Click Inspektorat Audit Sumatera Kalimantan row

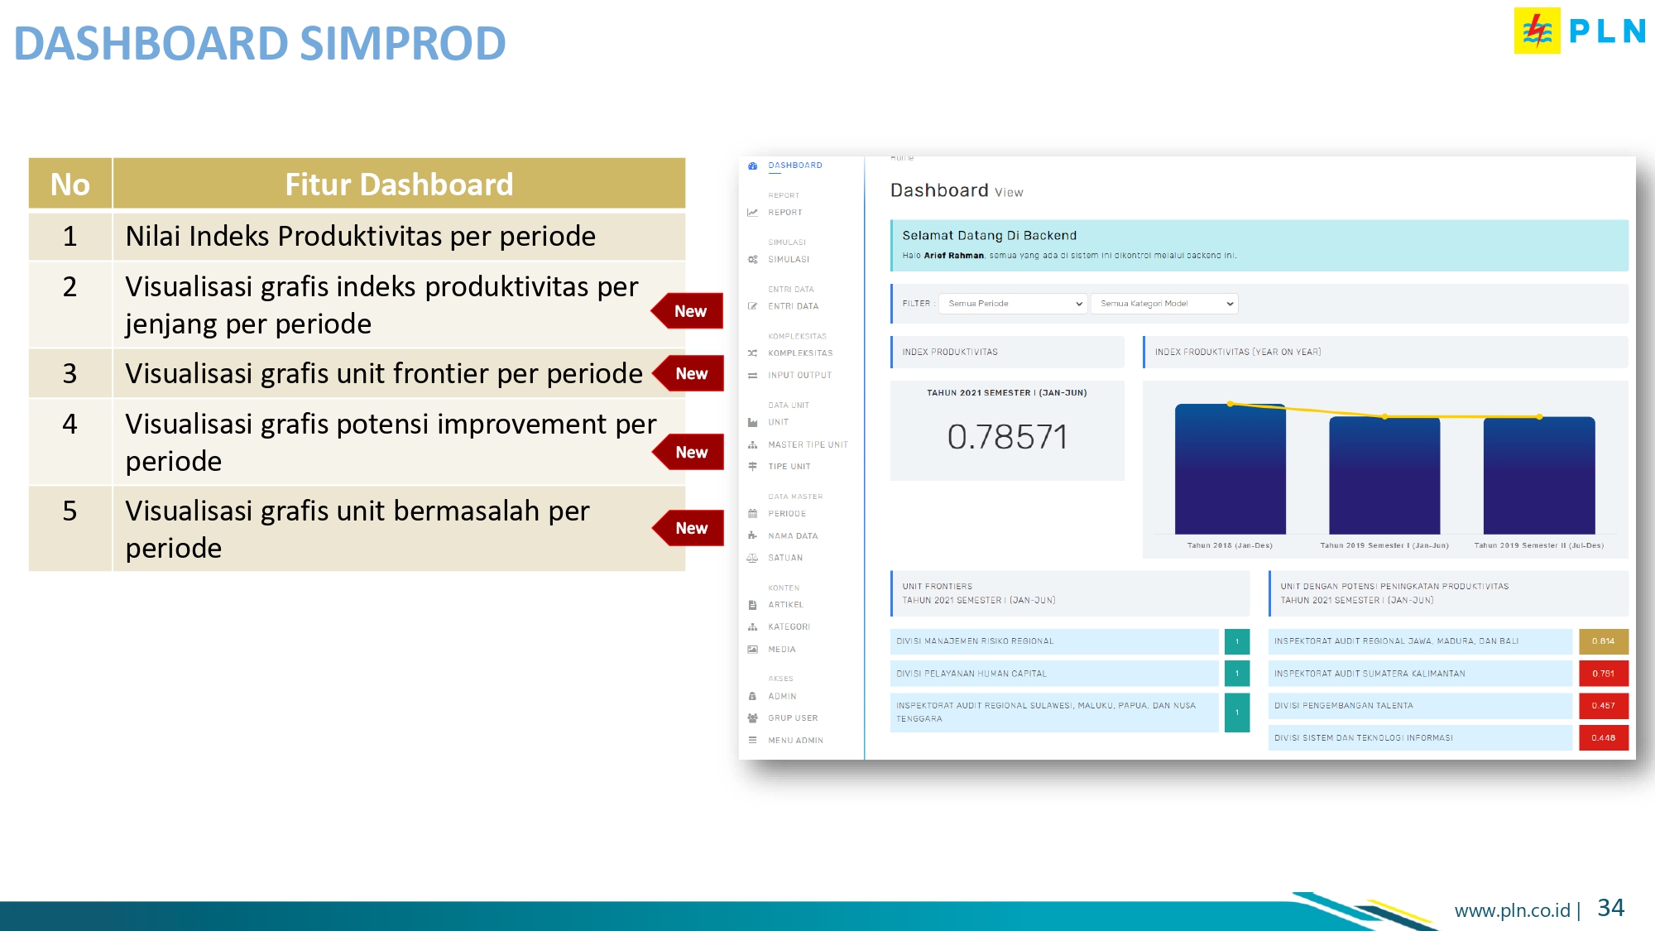click(1419, 674)
